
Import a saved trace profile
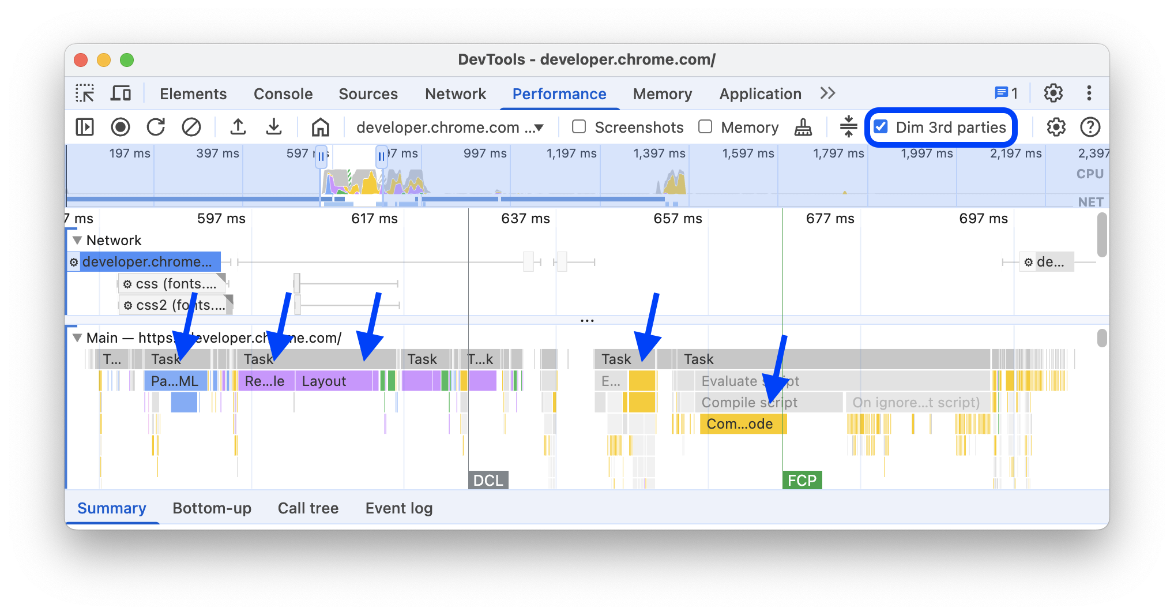click(238, 127)
